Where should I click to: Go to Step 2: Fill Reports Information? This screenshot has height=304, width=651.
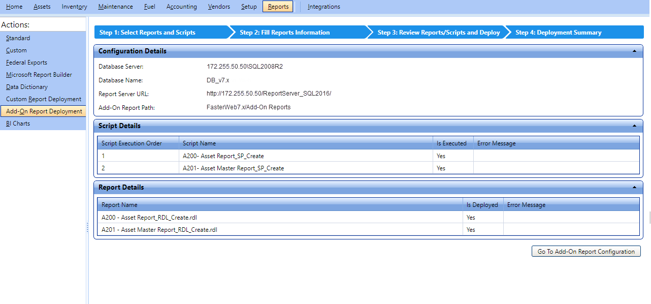click(x=285, y=33)
